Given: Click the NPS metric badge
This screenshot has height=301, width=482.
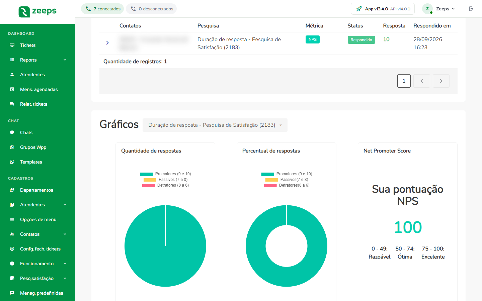Looking at the screenshot, I should coord(313,39).
